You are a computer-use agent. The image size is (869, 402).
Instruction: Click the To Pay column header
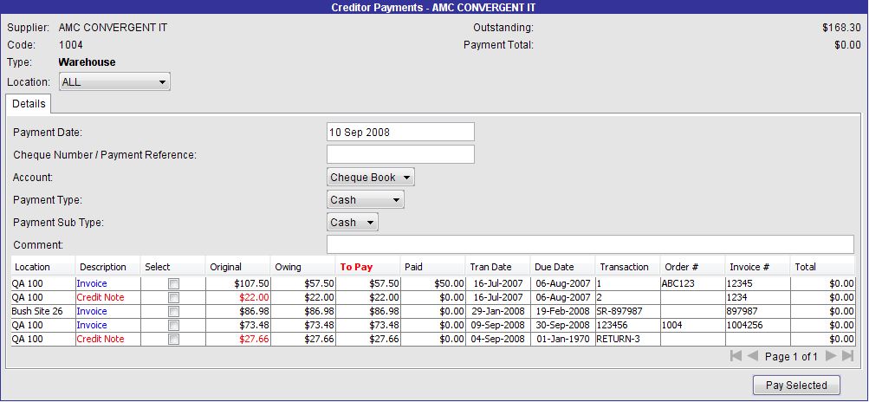pyautogui.click(x=368, y=267)
